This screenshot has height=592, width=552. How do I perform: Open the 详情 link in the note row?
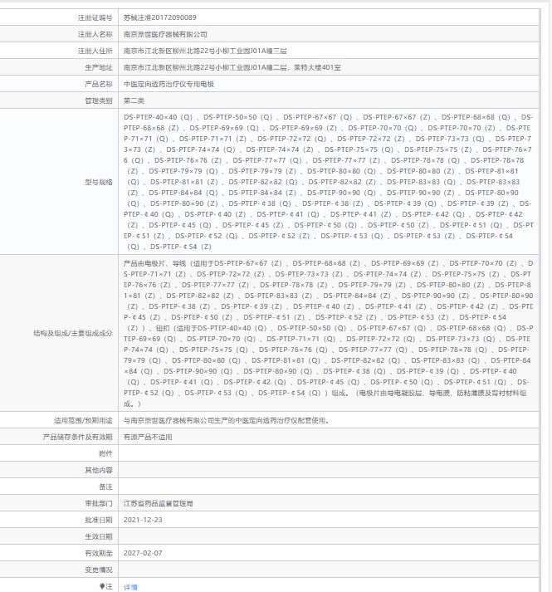click(130, 587)
